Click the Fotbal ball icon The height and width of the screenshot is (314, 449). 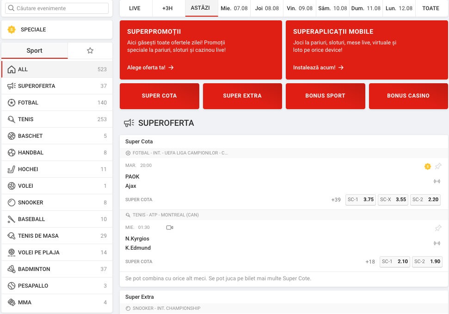click(12, 103)
